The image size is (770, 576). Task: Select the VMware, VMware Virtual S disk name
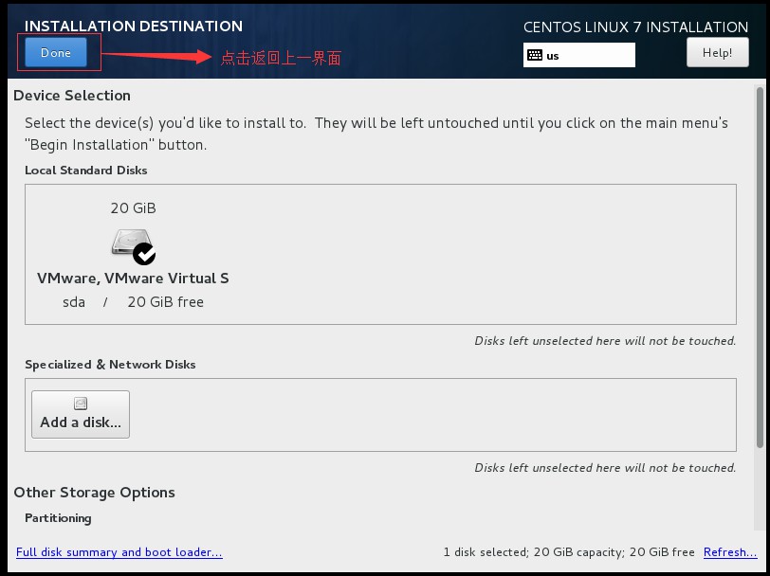point(133,279)
